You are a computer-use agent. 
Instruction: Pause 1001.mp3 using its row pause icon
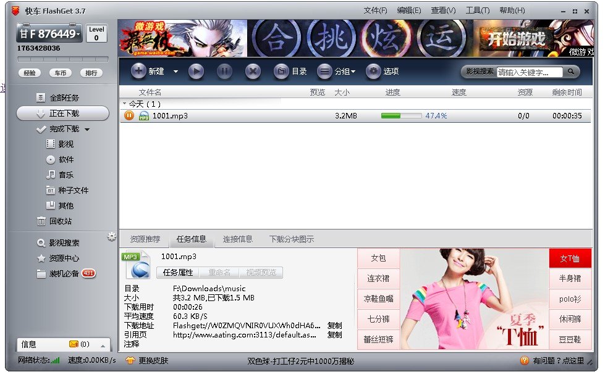[x=129, y=115]
